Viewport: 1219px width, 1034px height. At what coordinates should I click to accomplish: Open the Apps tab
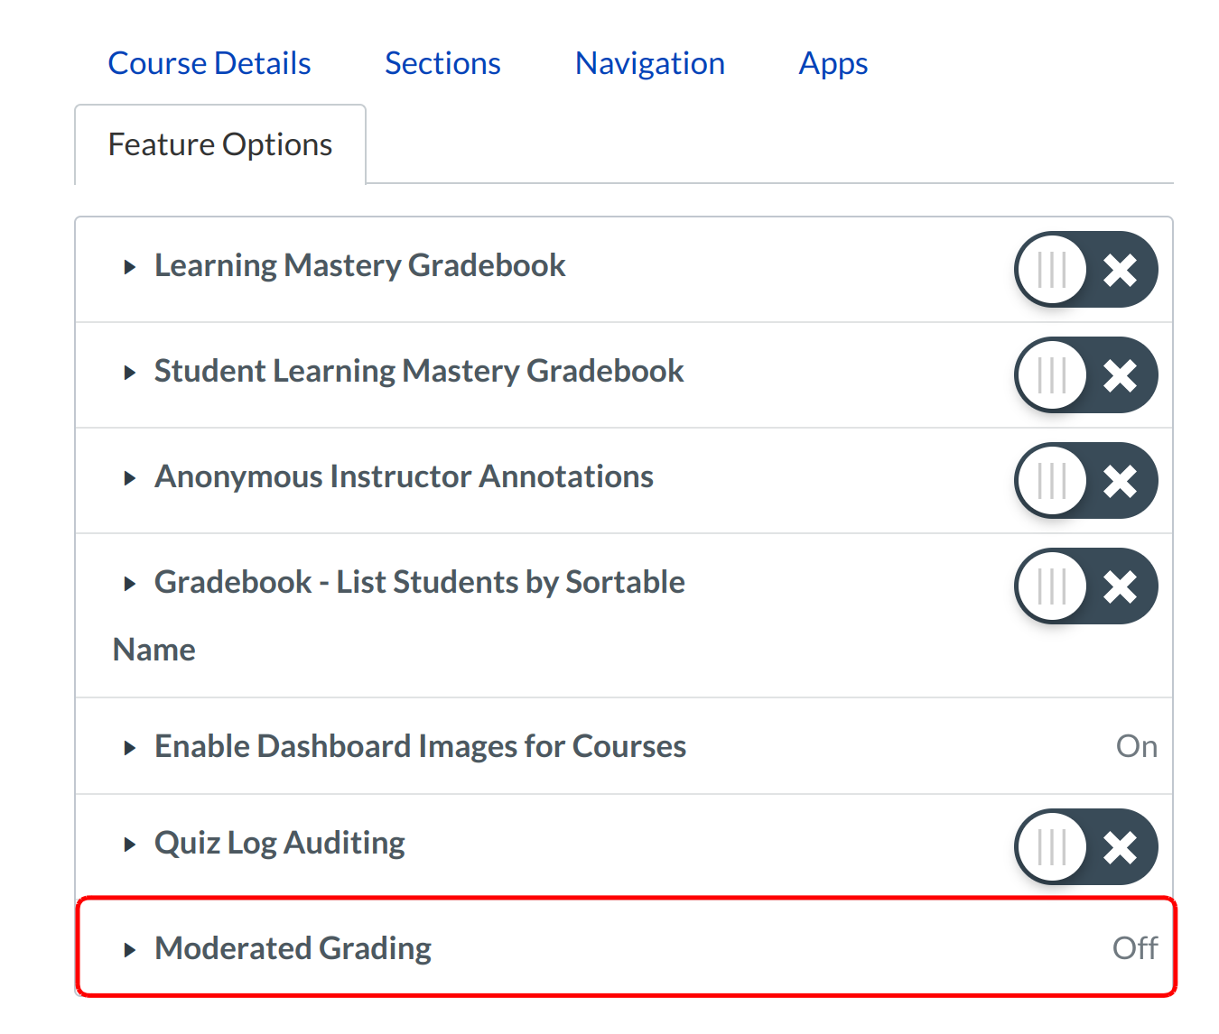[833, 64]
